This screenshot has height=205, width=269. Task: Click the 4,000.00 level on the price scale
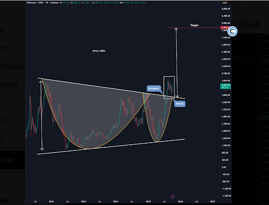pos(226,95)
